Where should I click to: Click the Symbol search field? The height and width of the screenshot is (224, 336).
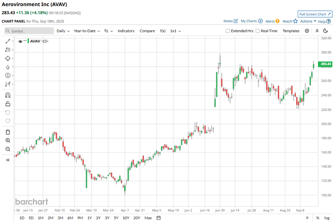tap(29, 31)
